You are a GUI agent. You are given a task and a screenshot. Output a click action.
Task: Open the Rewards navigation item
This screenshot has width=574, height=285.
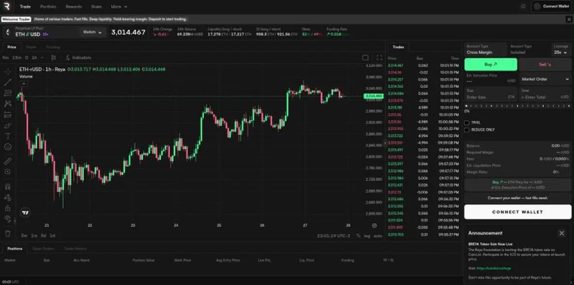(73, 7)
